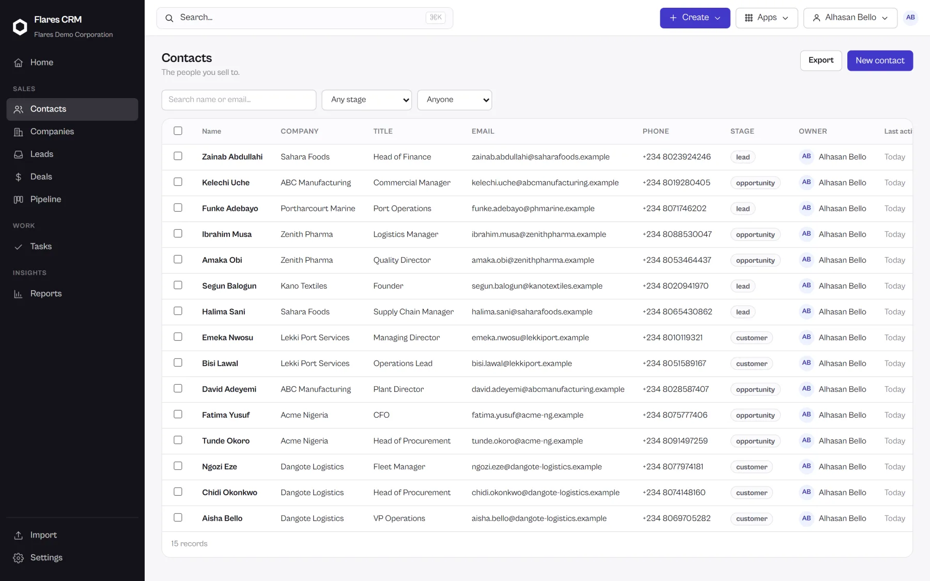
Task: Check the box for Zainab Abdullahi
Action: coord(178,156)
